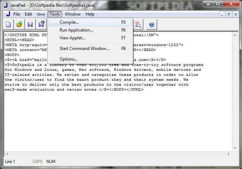Close the JavaPad main window
This screenshot has width=242, height=169.
[x=231, y=4]
